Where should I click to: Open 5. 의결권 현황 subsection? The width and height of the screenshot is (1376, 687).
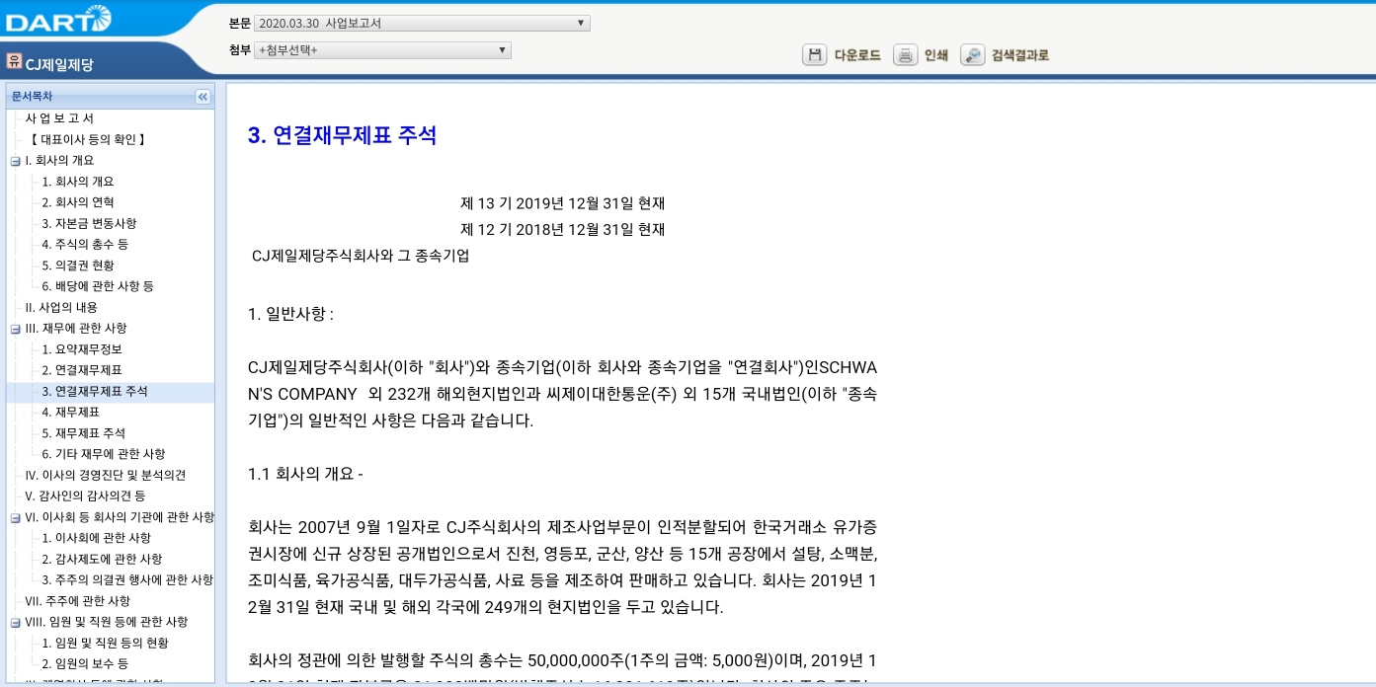tap(78, 266)
